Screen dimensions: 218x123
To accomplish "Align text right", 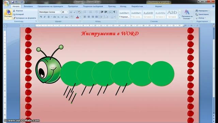I will click(93, 17).
